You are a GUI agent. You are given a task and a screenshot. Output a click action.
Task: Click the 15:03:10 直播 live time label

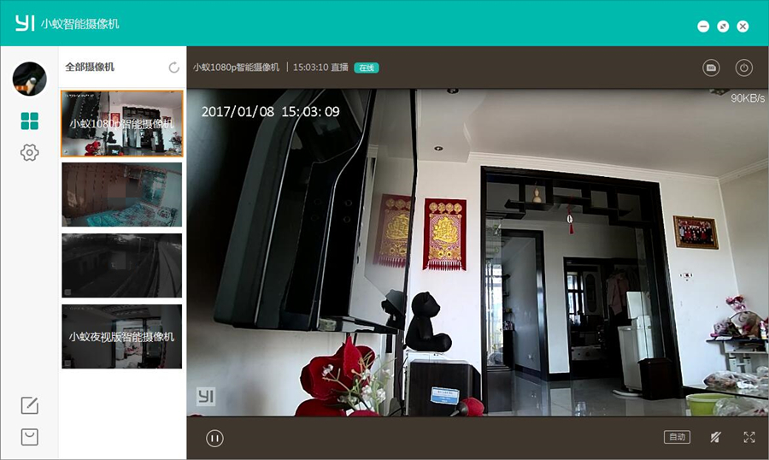tap(320, 68)
